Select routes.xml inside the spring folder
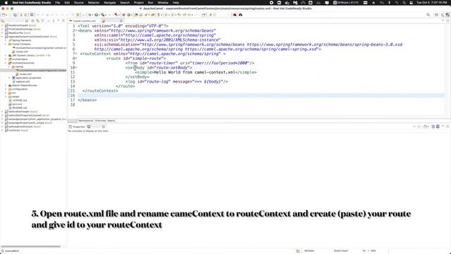Image resolution: width=451 pixels, height=254 pixels. pos(25,74)
